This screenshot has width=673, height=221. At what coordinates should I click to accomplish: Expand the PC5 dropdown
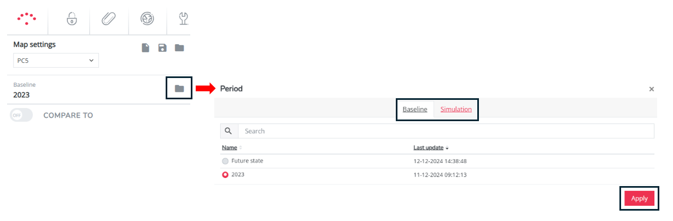click(x=56, y=61)
